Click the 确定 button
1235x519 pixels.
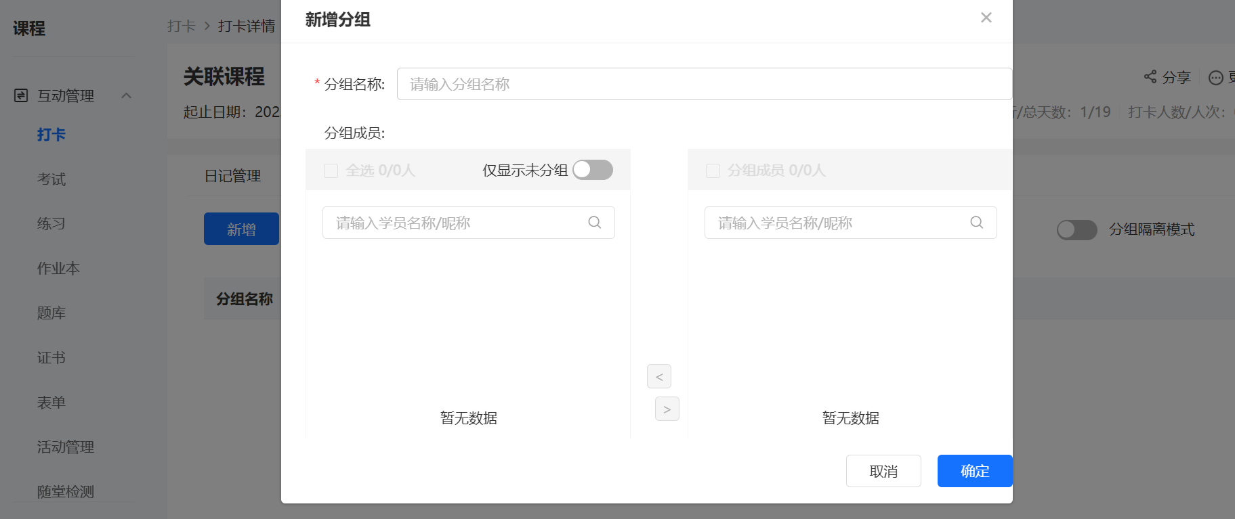pos(975,471)
